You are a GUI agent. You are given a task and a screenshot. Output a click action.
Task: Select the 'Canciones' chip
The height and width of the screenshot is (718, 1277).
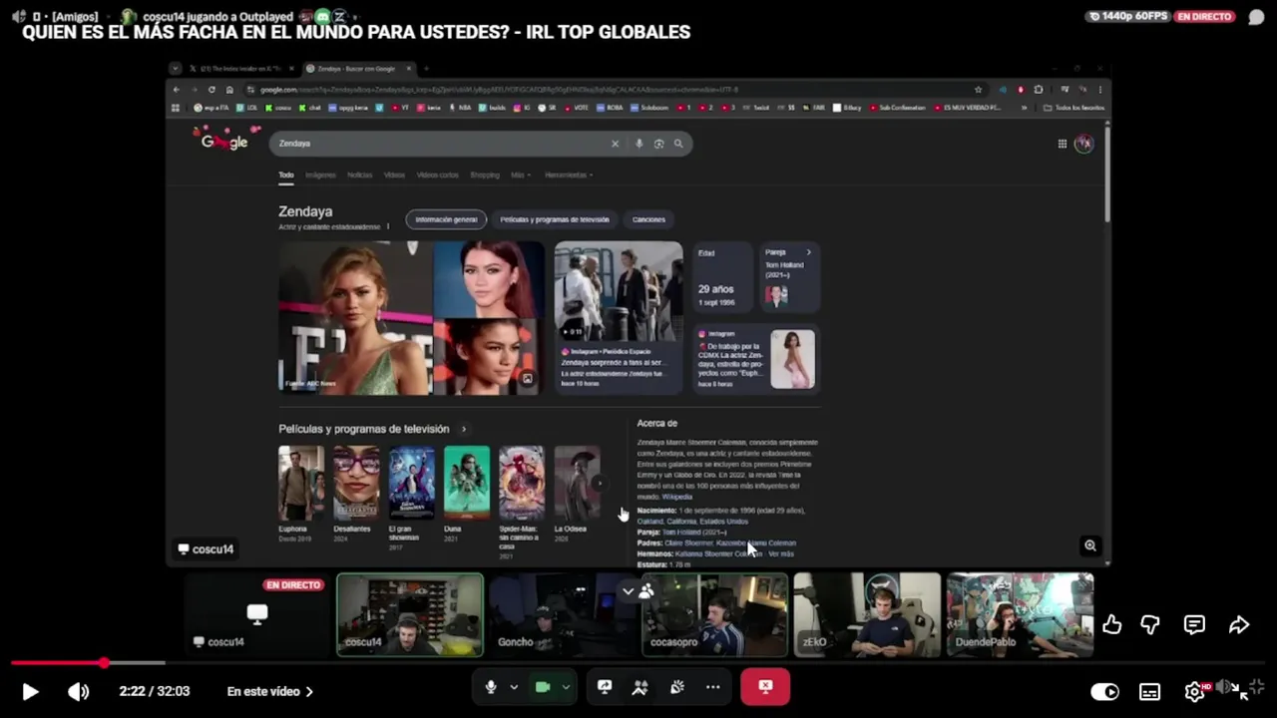tap(648, 219)
